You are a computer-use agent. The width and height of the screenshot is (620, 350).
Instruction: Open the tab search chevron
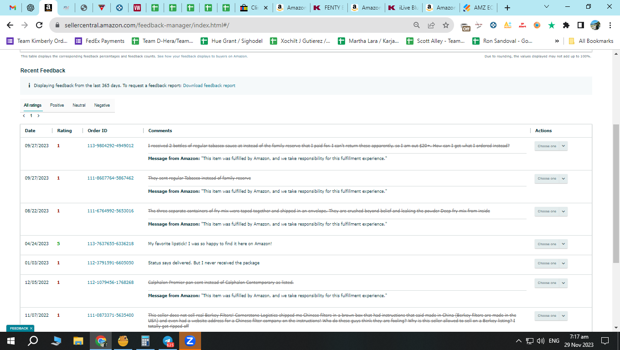point(548,7)
